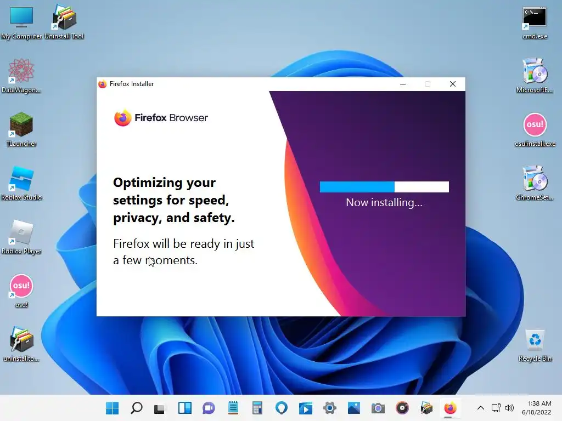The height and width of the screenshot is (421, 562).
Task: Click the Firefox Installer taskbar icon
Action: [x=450, y=408]
